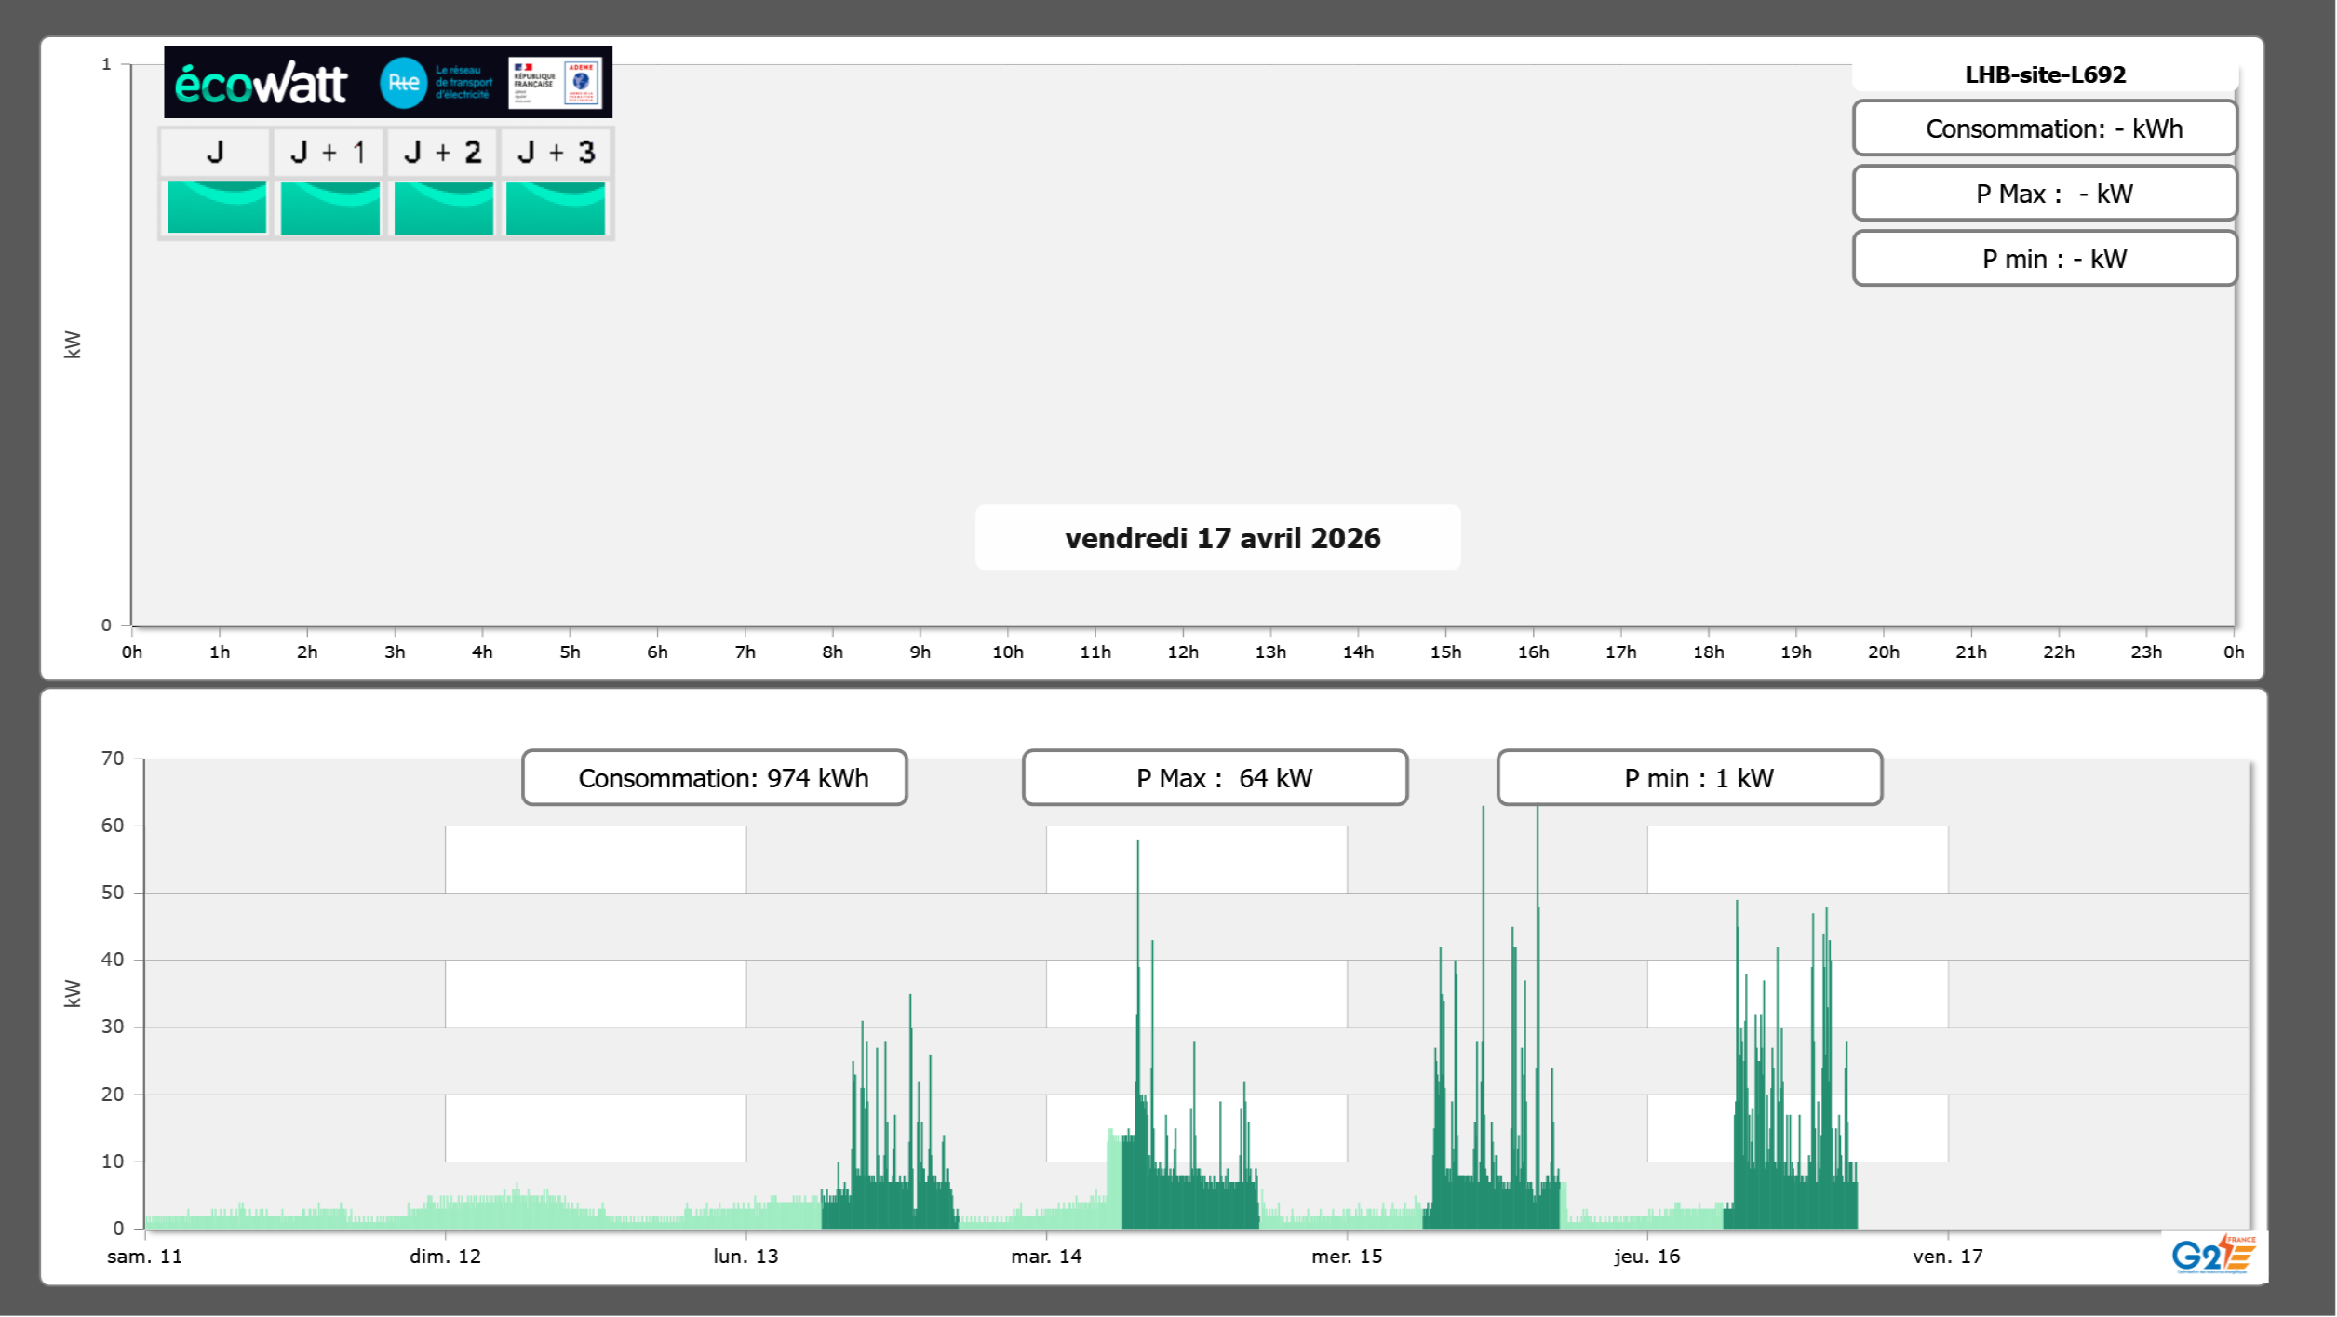The image size is (2337, 1317).
Task: Click the daily Consommation: - kWh box
Action: (2045, 128)
